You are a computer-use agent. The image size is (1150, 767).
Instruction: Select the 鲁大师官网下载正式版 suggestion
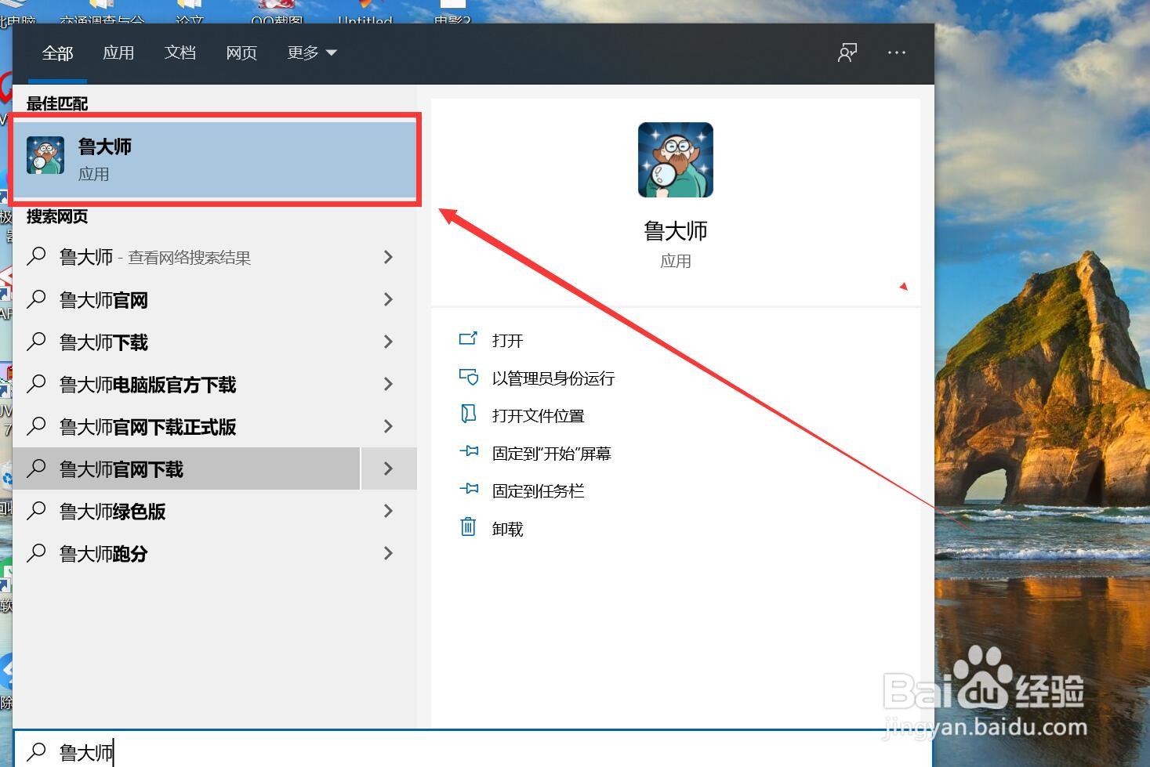(187, 426)
